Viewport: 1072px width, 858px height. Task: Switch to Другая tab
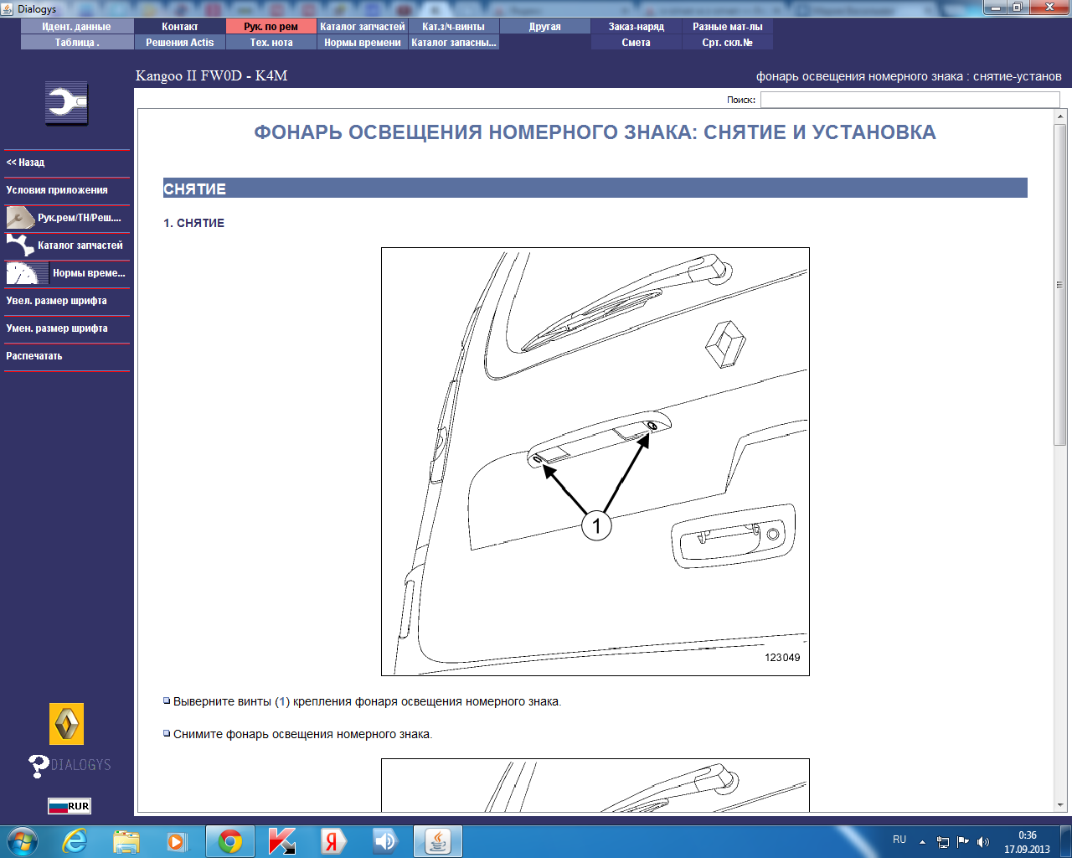tap(545, 27)
